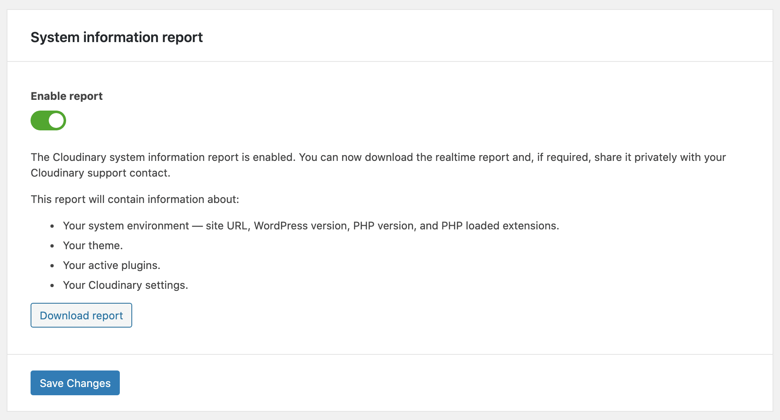This screenshot has height=420, width=780.
Task: Click the 'Your Cloudinary settings.' list item
Action: (x=126, y=285)
